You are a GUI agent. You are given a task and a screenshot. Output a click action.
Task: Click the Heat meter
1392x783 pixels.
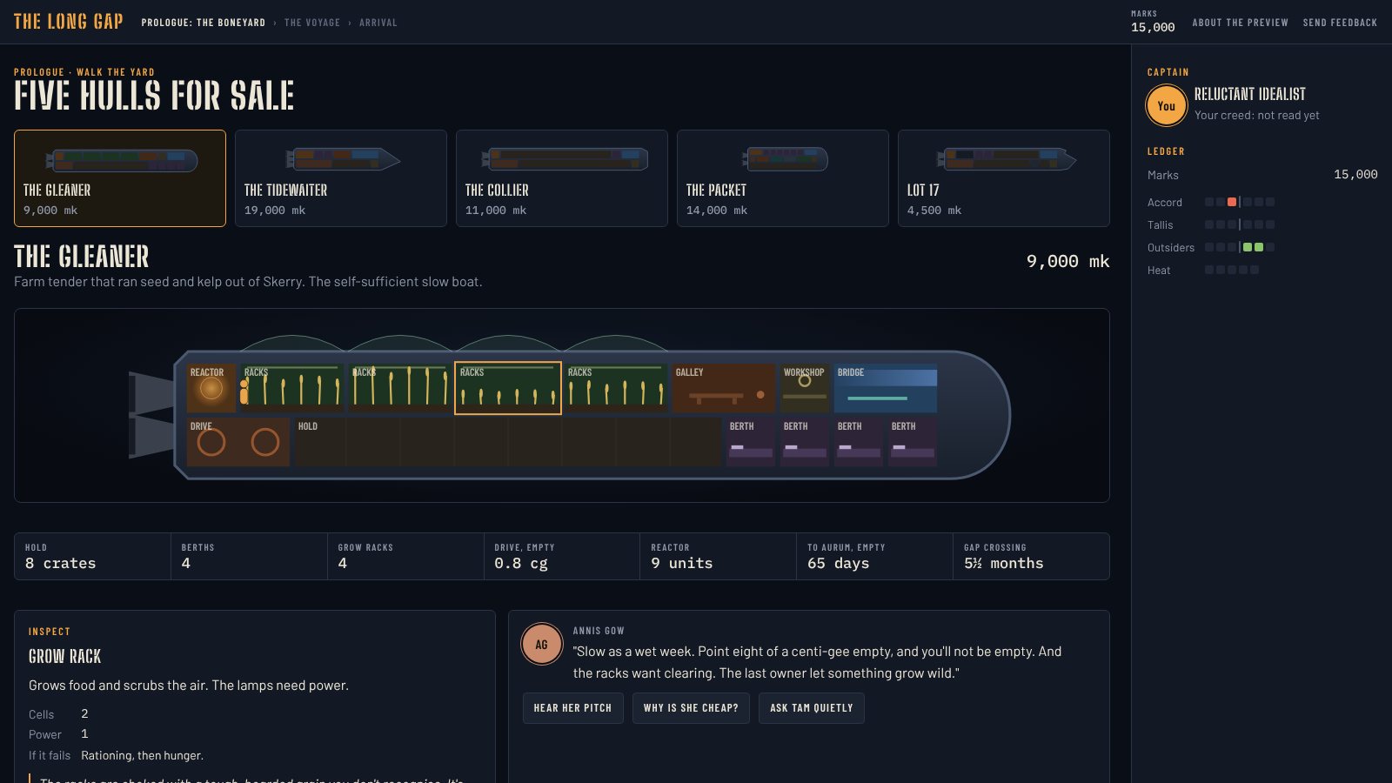click(1232, 270)
